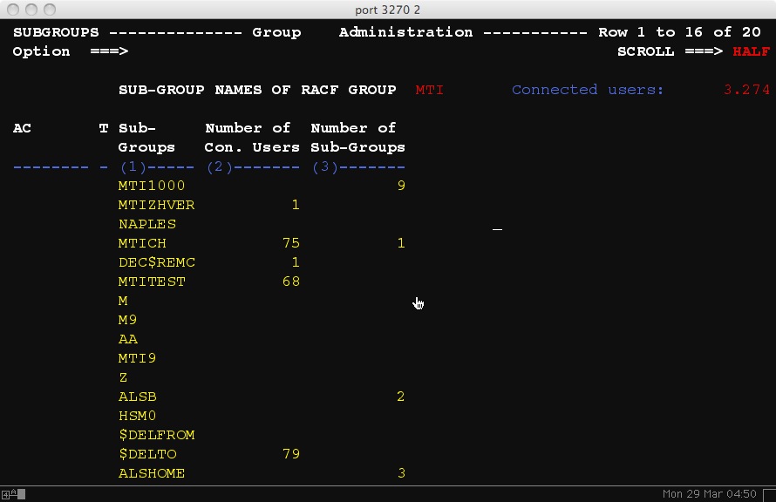The height and width of the screenshot is (502, 776).
Task: Click the SCROLL field showing HALF
Action: [751, 51]
